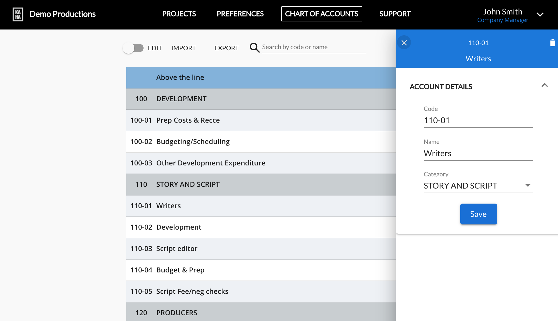This screenshot has width=558, height=321.
Task: Click the Save button
Action: coord(478,214)
